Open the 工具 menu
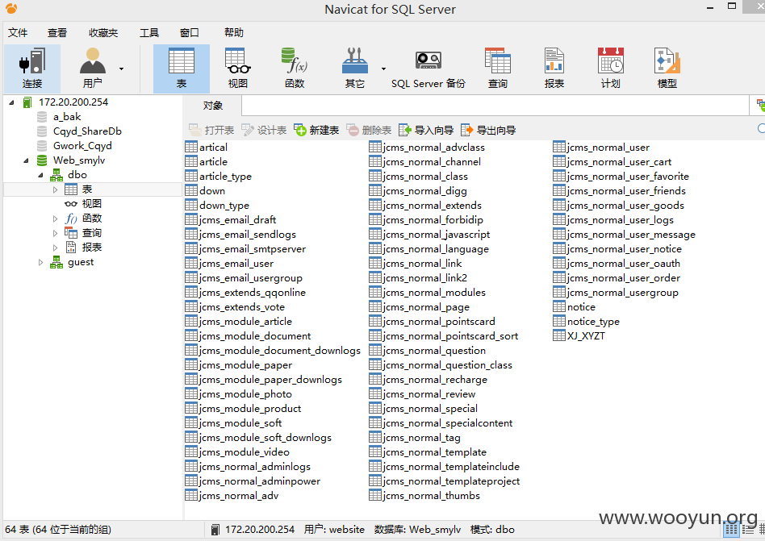Image resolution: width=765 pixels, height=541 pixels. [x=149, y=33]
